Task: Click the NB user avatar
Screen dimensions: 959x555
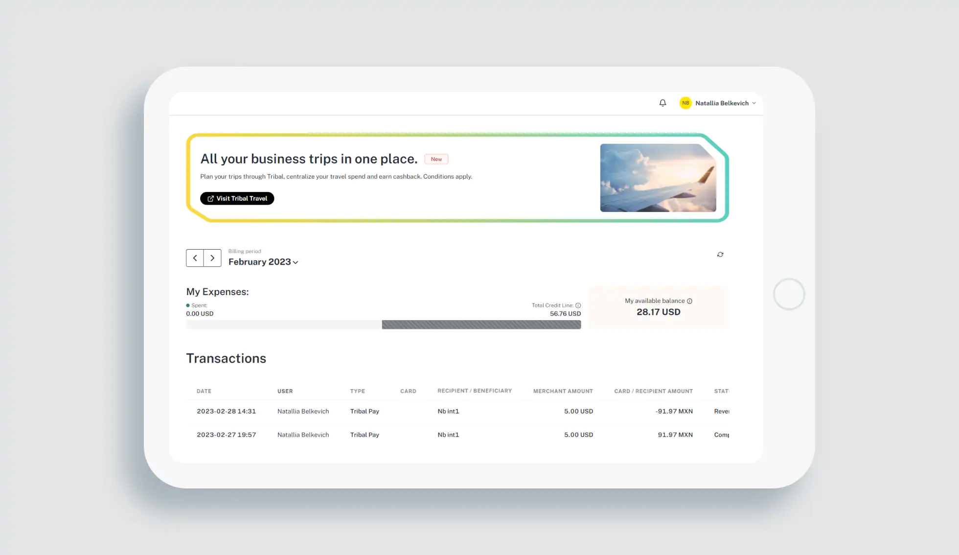Action: (685, 103)
